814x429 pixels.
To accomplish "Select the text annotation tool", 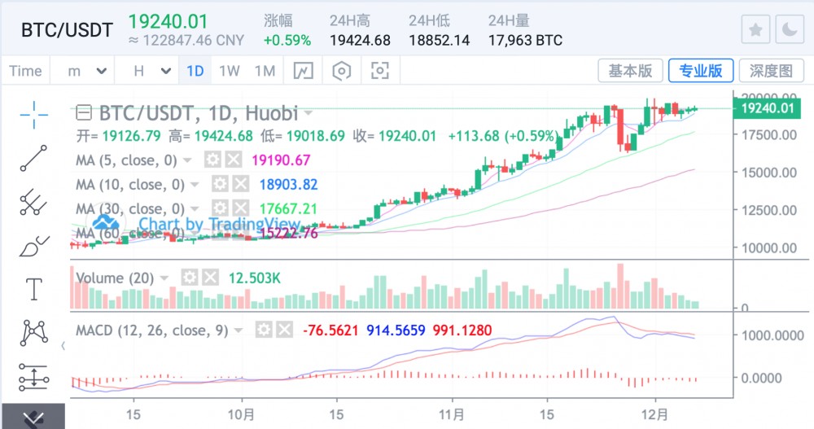I will coord(33,289).
